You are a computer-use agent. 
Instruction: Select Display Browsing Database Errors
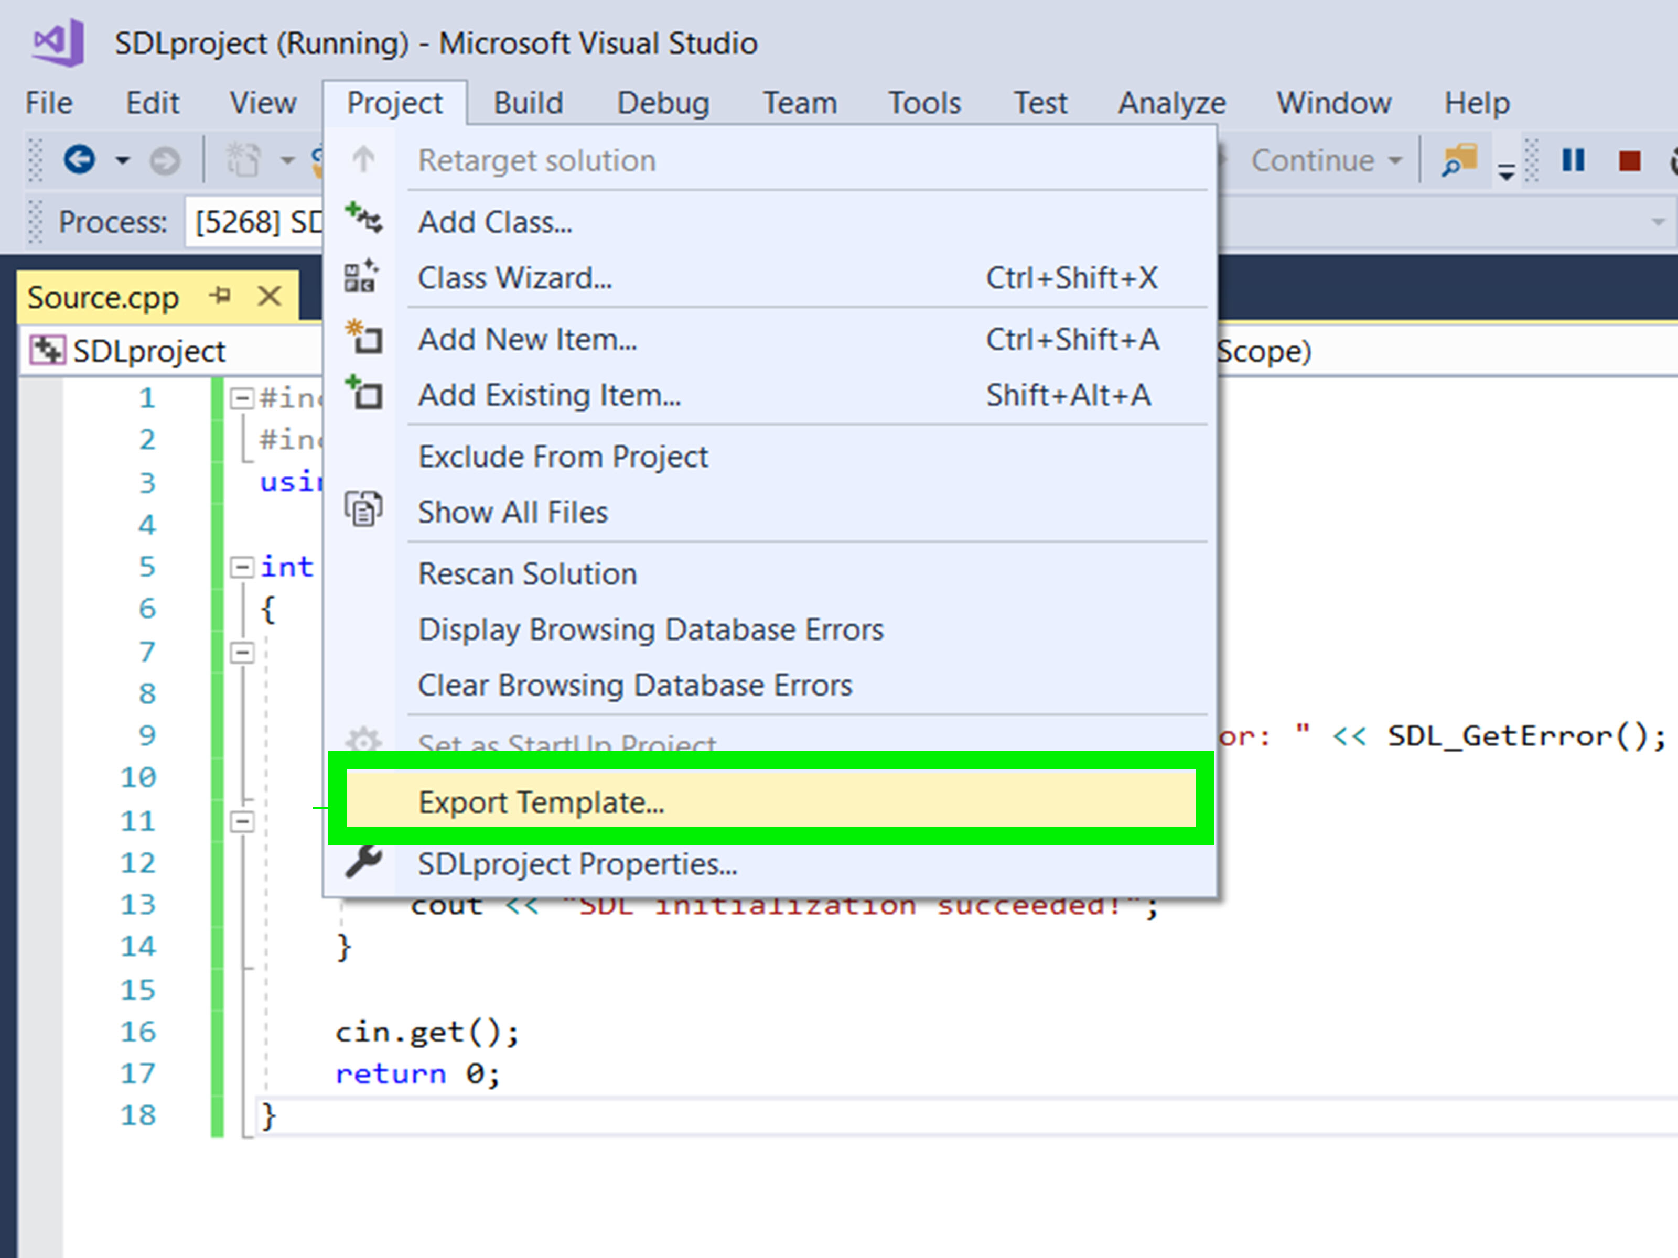[770, 630]
